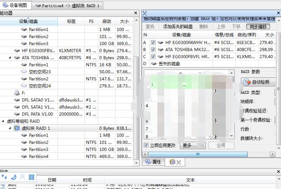Uncheck disk A HP EG0300FAWHV checkbox
The height and width of the screenshot is (189, 281).
pyautogui.click(x=153, y=42)
